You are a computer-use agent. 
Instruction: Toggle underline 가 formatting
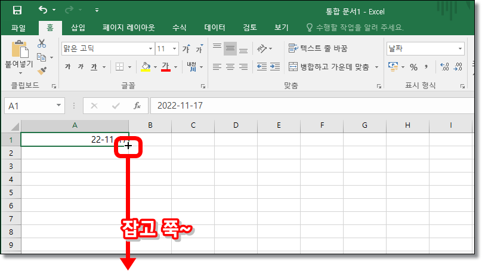[x=94, y=66]
